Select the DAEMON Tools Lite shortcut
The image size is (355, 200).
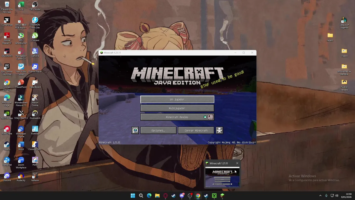(35, 23)
